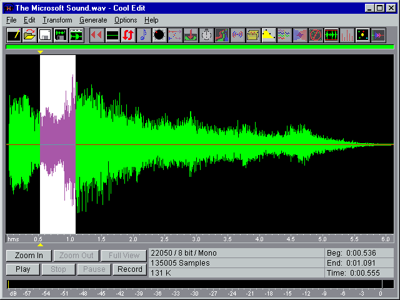This screenshot has height=300, width=400.
Task: Click the red and blue echo waves icon
Action: pyautogui.click(x=237, y=35)
